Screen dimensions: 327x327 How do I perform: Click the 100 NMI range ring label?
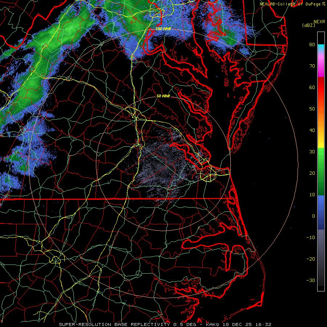click(x=163, y=29)
